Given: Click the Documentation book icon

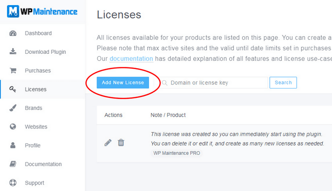Looking at the screenshot, I should pos(13,164).
